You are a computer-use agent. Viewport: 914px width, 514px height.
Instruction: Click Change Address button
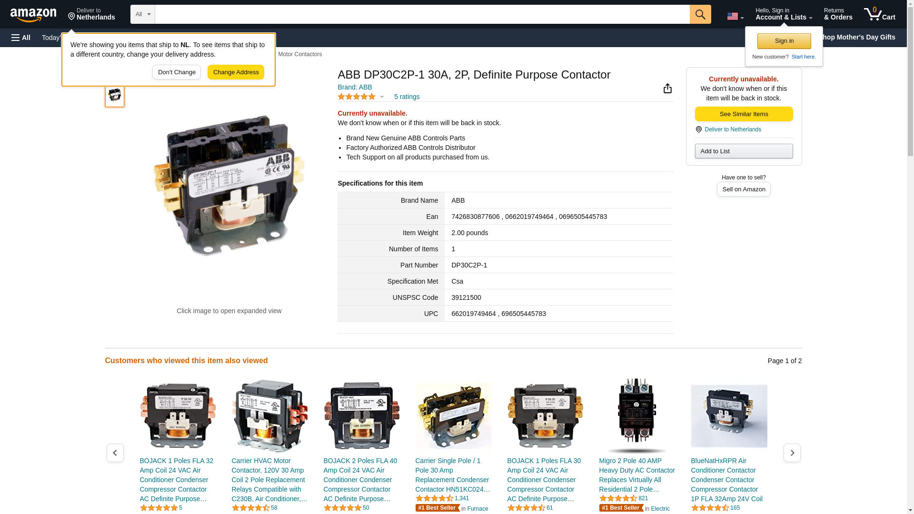[236, 72]
